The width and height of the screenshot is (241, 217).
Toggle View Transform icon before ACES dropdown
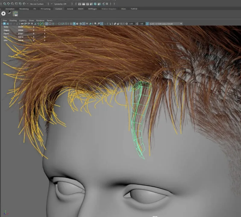point(147,24)
